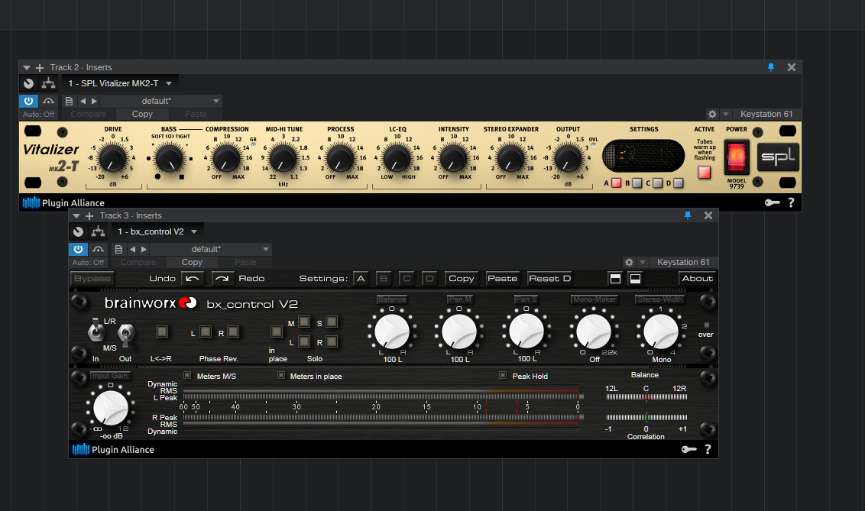This screenshot has width=865, height=511.
Task: Enable Peak Hold checkbox
Action: [503, 375]
